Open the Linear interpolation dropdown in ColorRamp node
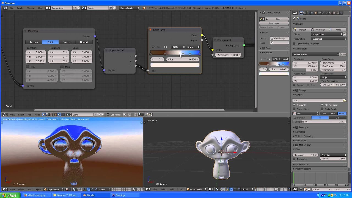 point(193,47)
